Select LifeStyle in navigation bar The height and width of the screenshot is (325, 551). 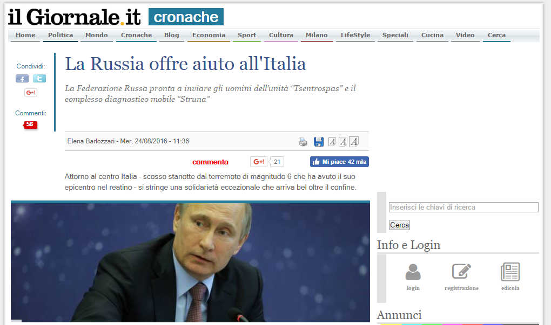pos(355,36)
